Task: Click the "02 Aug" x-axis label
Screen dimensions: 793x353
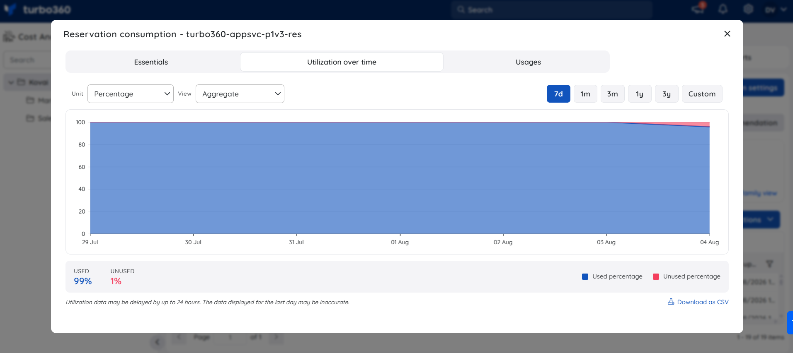Action: (x=503, y=242)
